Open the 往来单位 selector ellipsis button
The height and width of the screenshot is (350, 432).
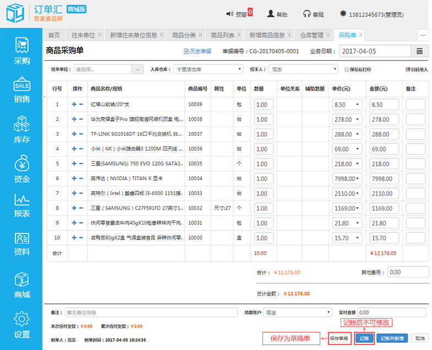(138, 69)
